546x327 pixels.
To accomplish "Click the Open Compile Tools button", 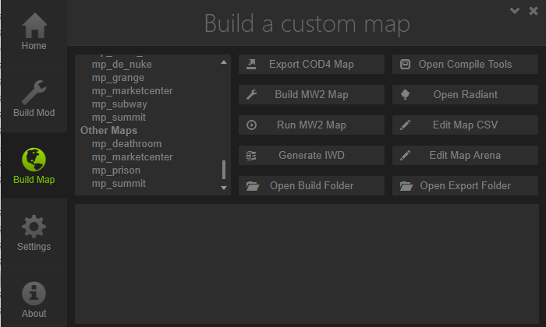I will point(465,65).
